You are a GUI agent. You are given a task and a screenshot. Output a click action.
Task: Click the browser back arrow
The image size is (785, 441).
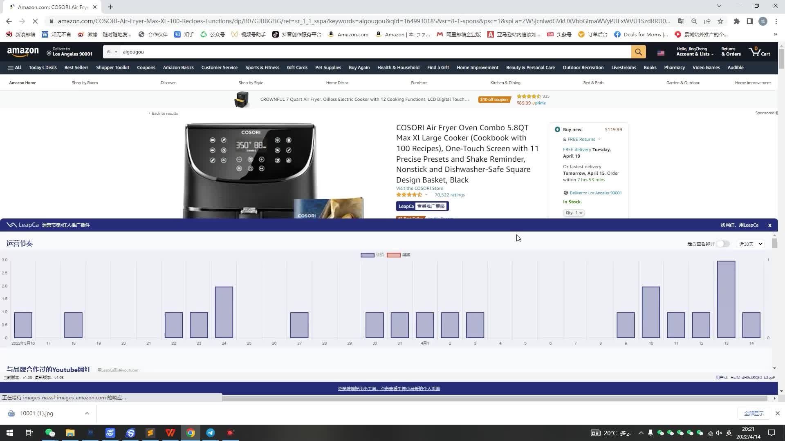click(x=9, y=21)
